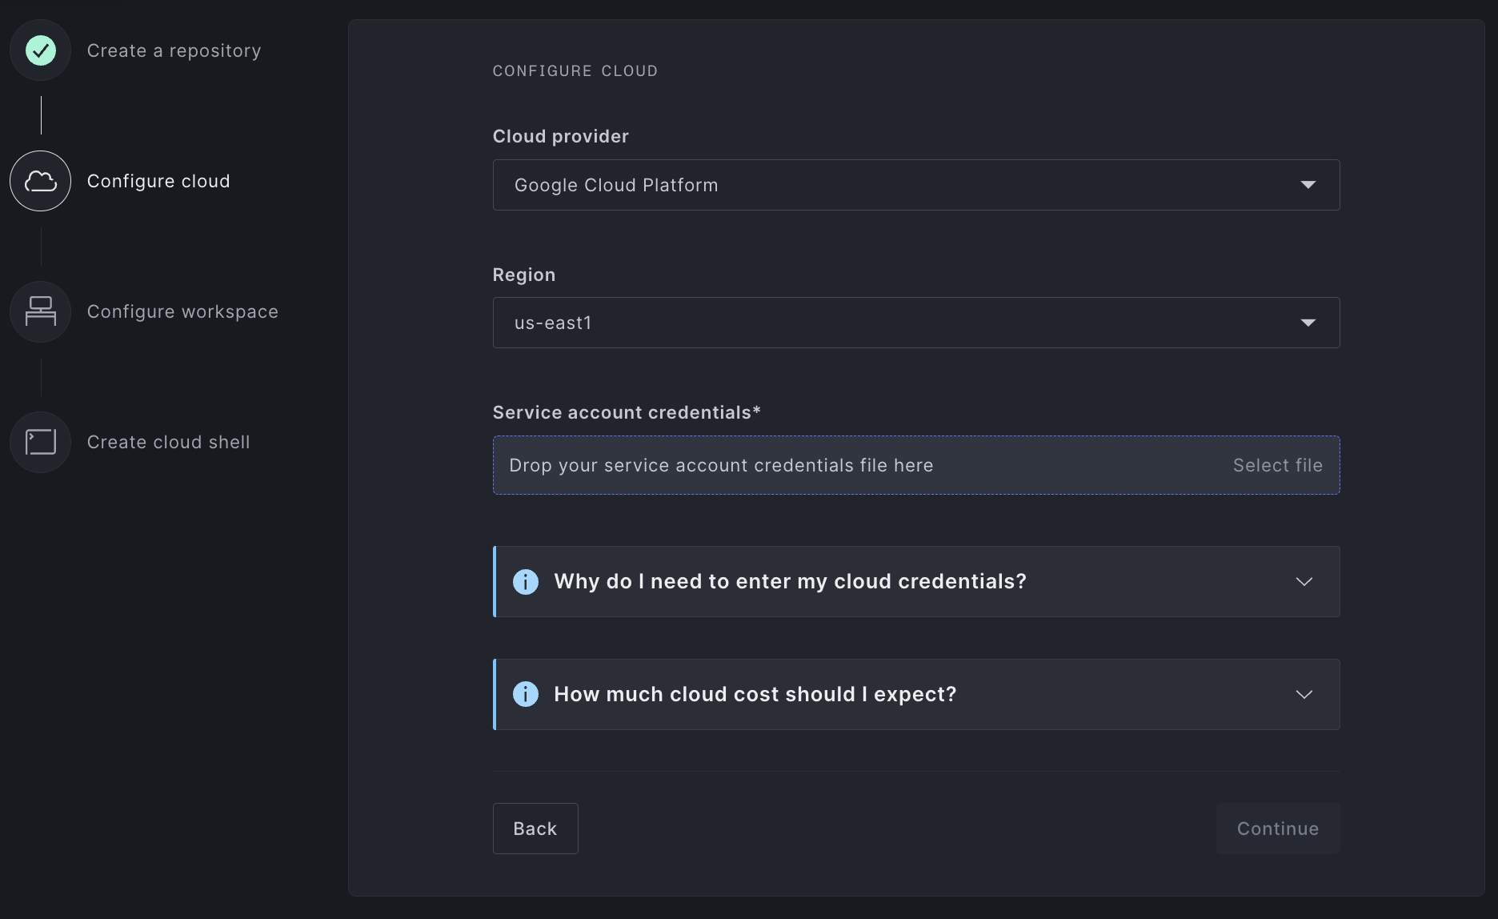Image resolution: width=1498 pixels, height=919 pixels.
Task: Open the Cloud provider dropdown
Action: [915, 185]
